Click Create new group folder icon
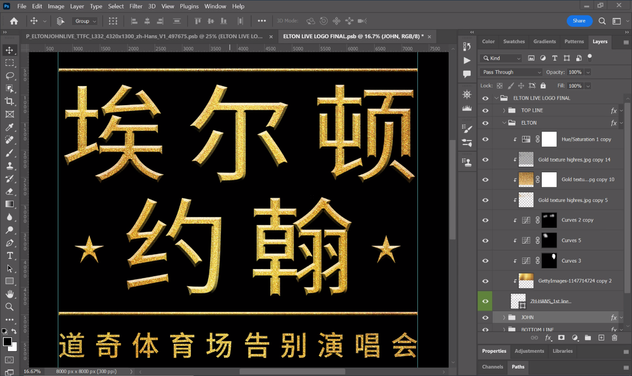This screenshot has width=632, height=376. point(588,338)
